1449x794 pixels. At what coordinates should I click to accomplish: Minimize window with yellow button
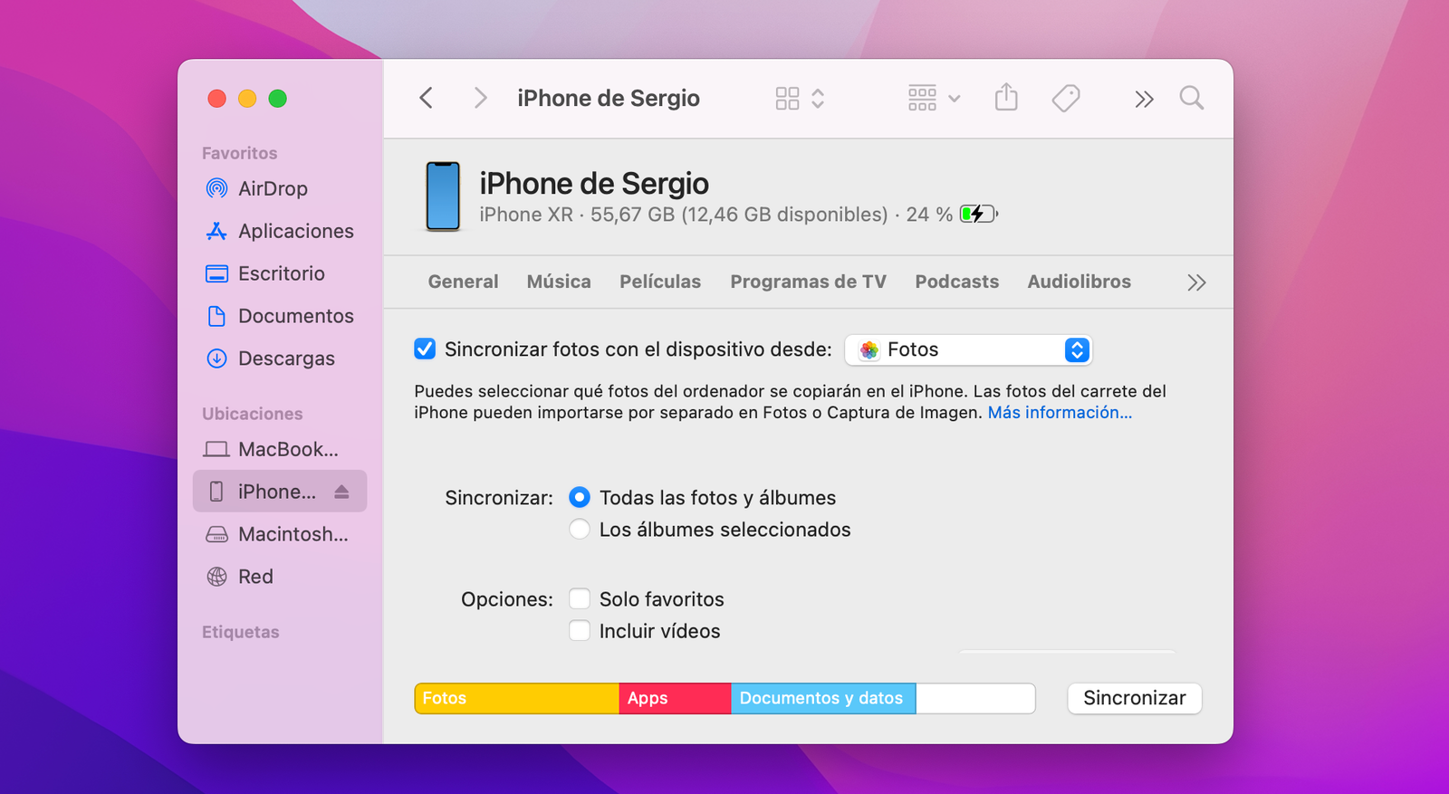click(247, 99)
